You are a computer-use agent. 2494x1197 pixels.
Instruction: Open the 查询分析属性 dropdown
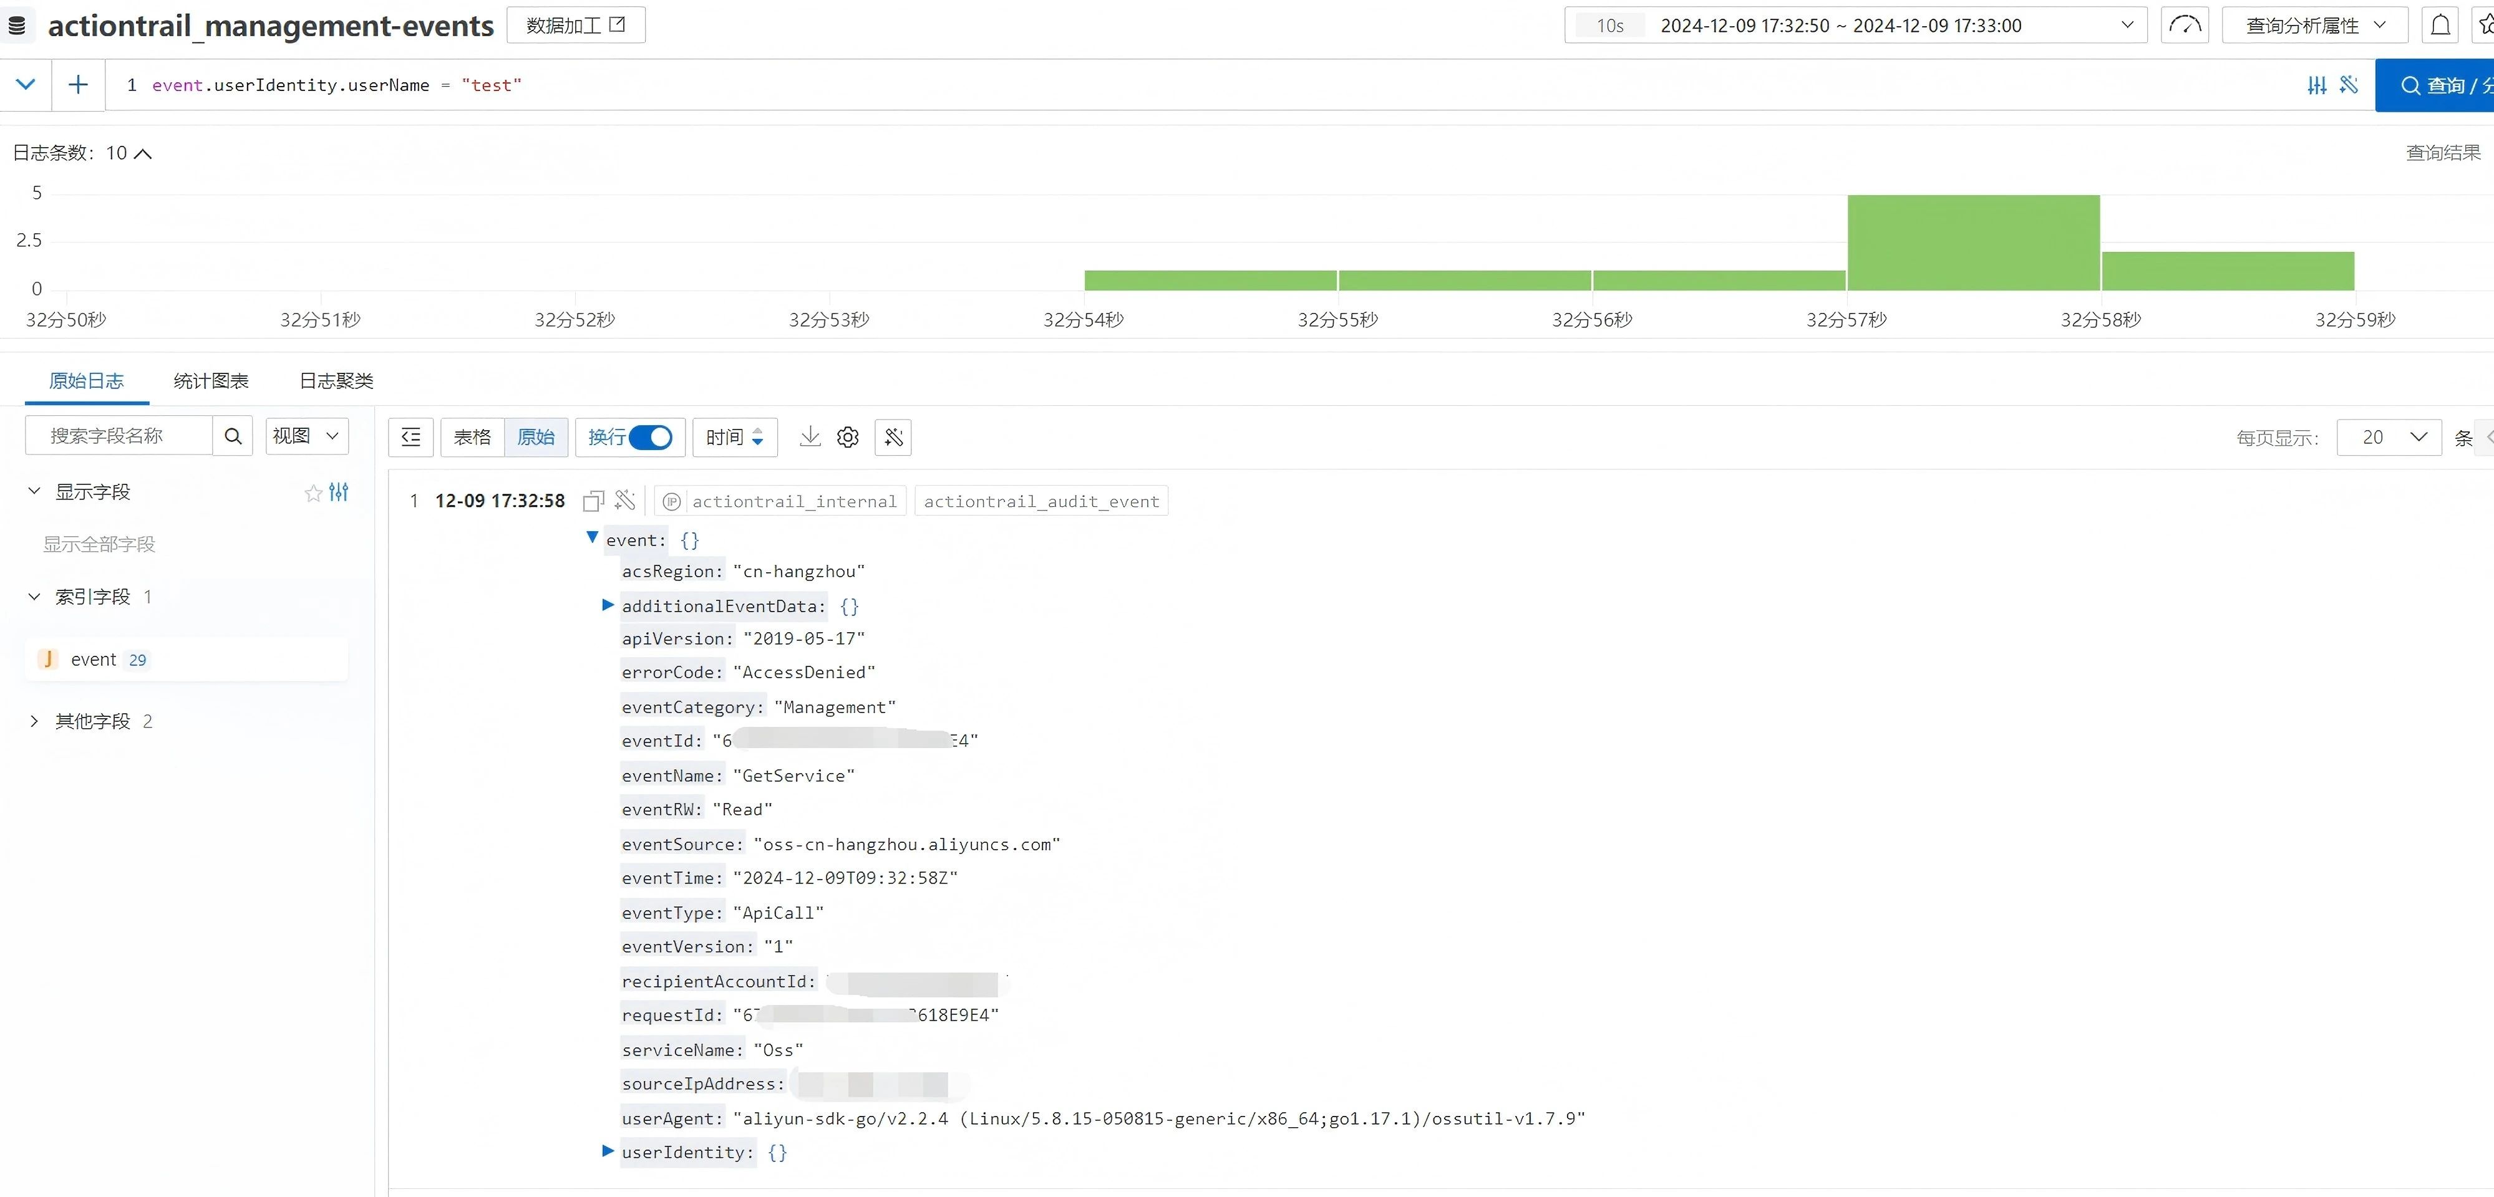[2314, 25]
